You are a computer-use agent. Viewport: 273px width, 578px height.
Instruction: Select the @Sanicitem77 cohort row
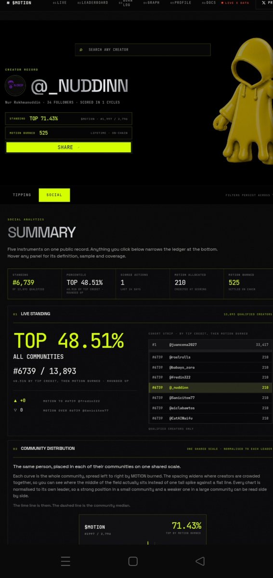(x=210, y=398)
